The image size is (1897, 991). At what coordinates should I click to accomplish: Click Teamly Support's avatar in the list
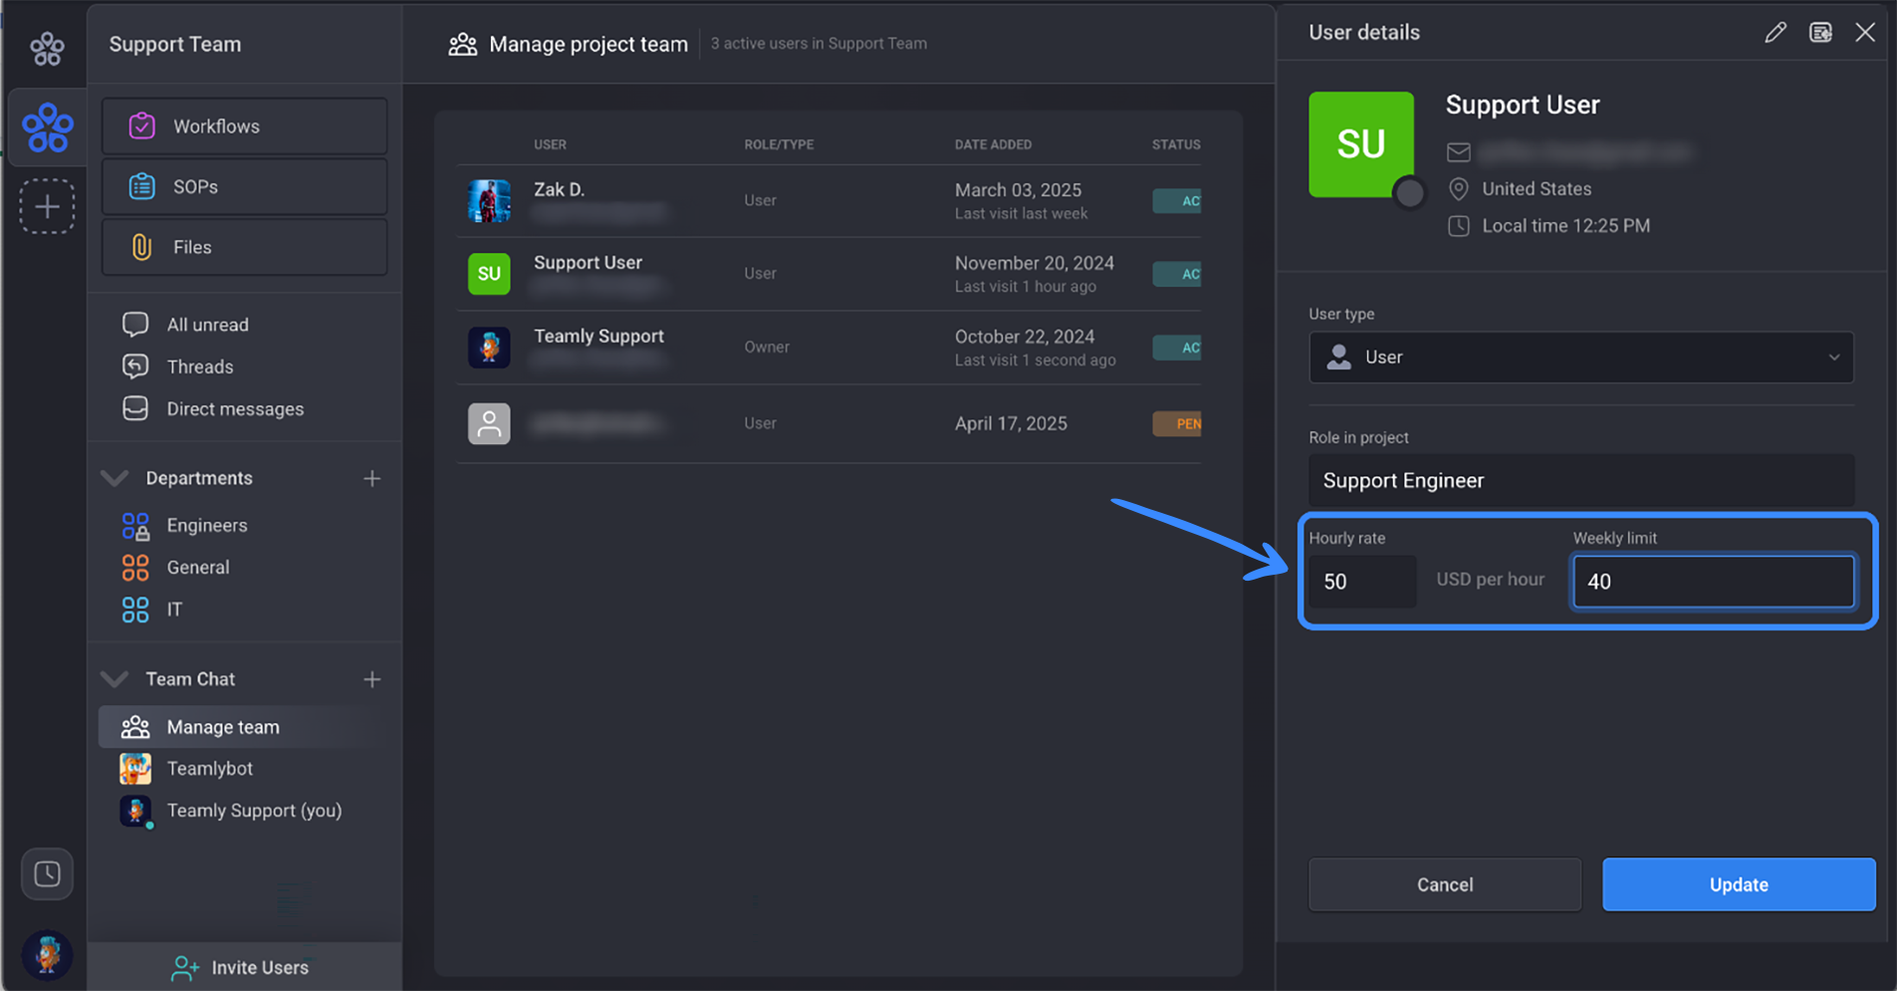[x=489, y=348]
